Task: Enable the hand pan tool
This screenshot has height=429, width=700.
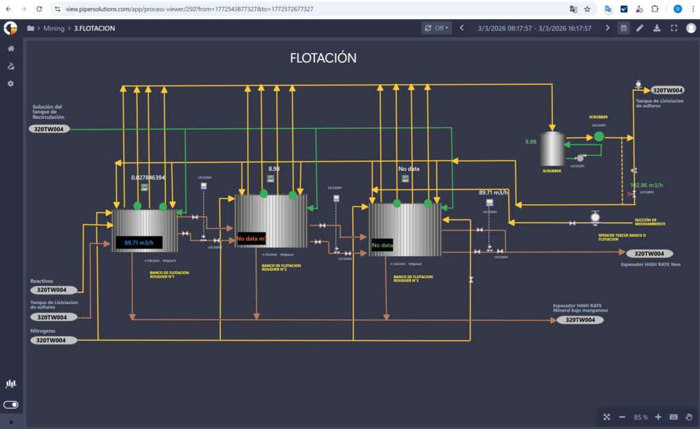Action: point(688,417)
